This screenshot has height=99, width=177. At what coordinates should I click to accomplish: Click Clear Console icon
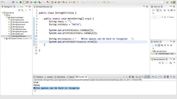137,77
